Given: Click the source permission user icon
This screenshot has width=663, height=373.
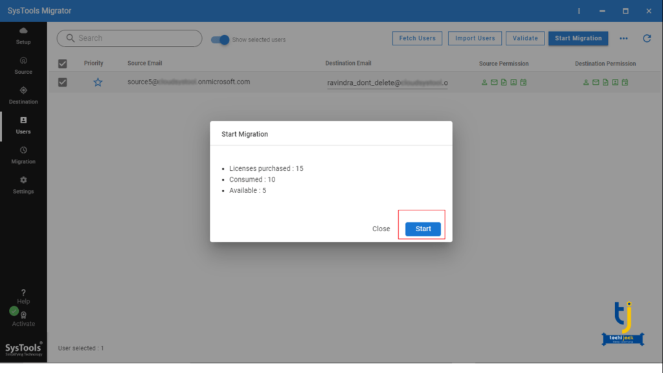Looking at the screenshot, I should click(484, 82).
